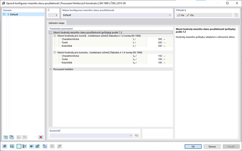This screenshot has width=242, height=151.
Task: Click the light cyan color swatch in the bottom toolbar
Action: (x=19, y=146)
